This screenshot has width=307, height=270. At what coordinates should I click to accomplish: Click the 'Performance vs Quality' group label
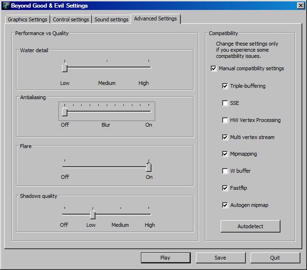(x=42, y=33)
